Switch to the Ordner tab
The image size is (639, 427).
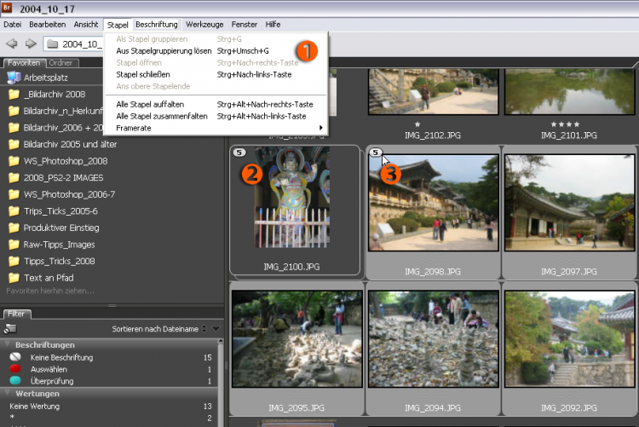click(x=61, y=63)
